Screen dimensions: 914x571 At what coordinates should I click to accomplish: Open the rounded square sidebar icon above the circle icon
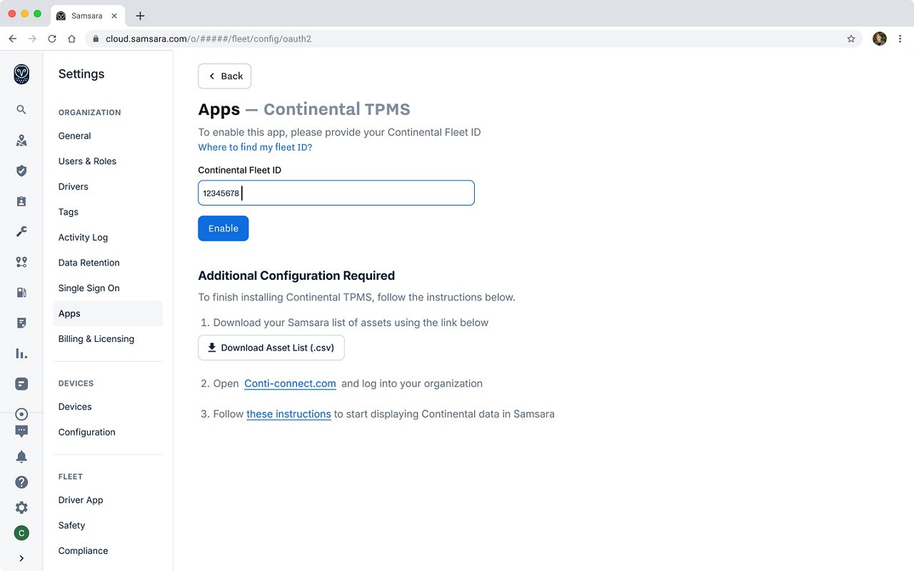pyautogui.click(x=21, y=384)
